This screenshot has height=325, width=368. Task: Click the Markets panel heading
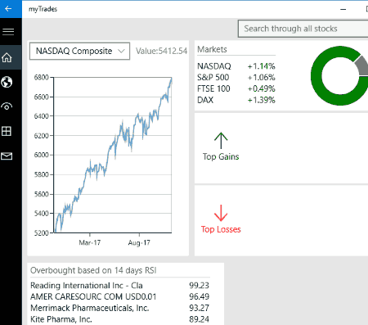212,49
